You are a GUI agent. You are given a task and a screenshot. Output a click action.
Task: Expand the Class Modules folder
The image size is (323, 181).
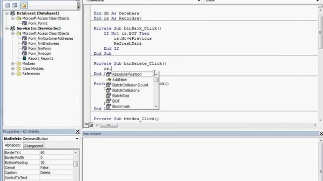13,68
